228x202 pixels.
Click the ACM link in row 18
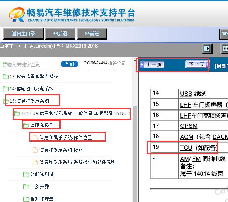[x=187, y=137]
